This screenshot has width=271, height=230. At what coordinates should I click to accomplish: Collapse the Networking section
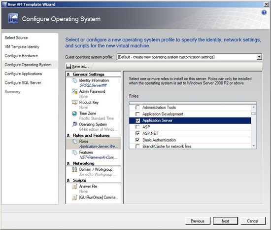click(68, 163)
